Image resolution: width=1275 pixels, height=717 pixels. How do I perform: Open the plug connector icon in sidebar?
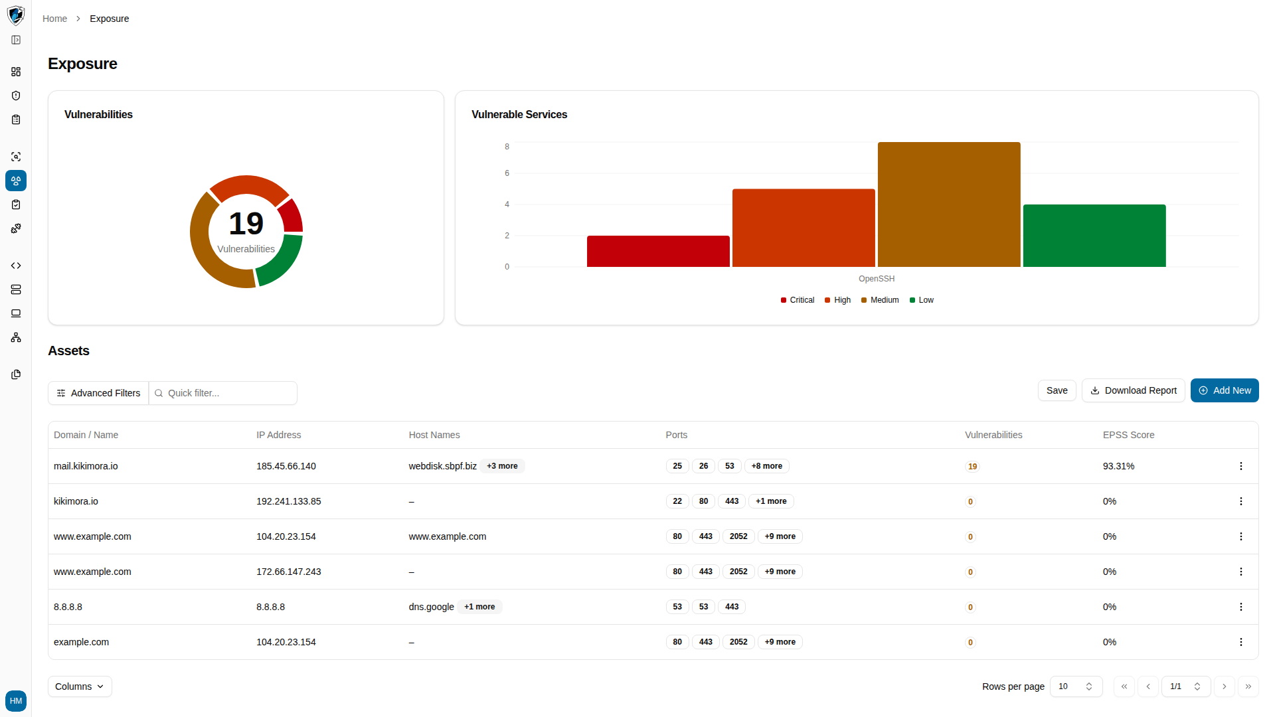pos(16,228)
